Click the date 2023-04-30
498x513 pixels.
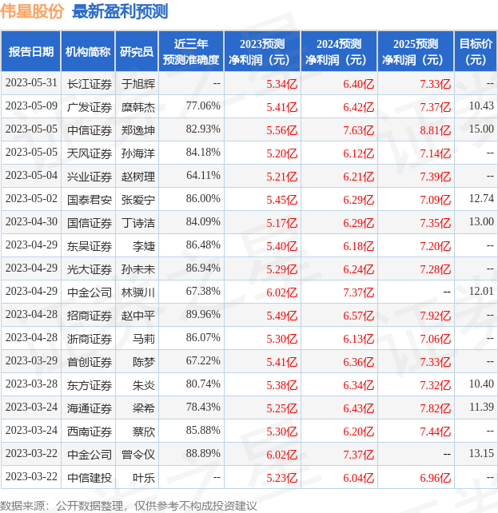point(31,222)
